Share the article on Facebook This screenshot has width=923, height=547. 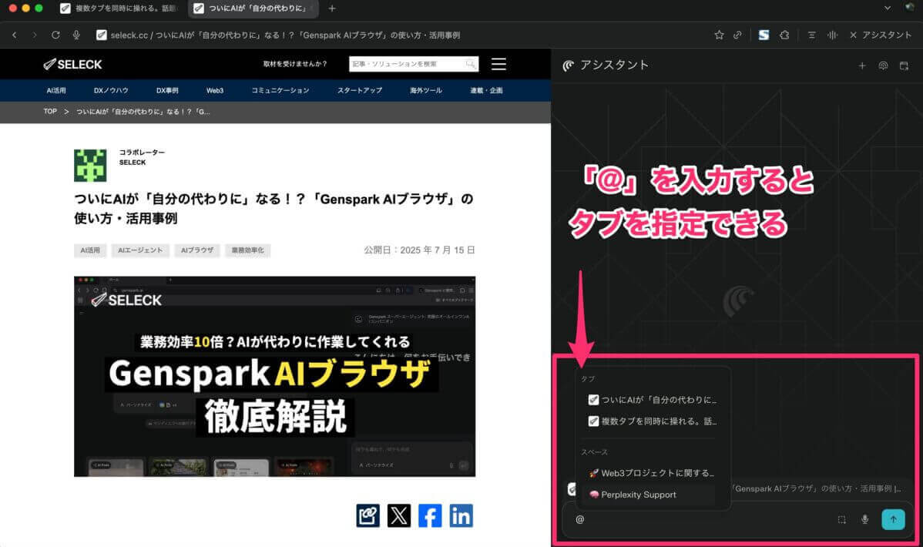point(431,515)
